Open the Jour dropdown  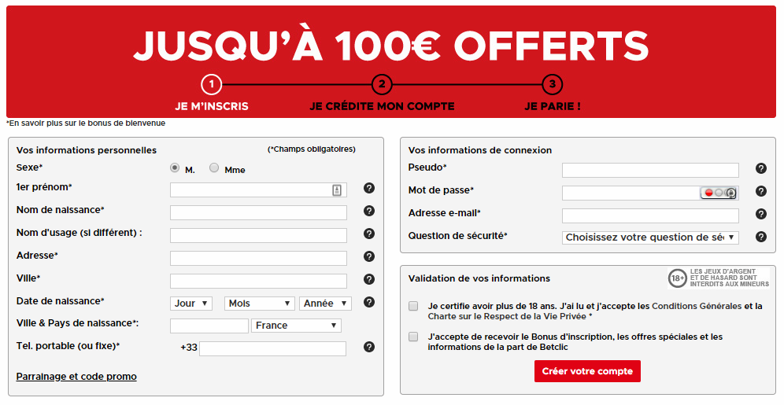click(192, 304)
